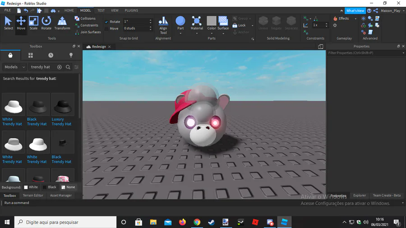Clear the trendy hat search text

59,67
